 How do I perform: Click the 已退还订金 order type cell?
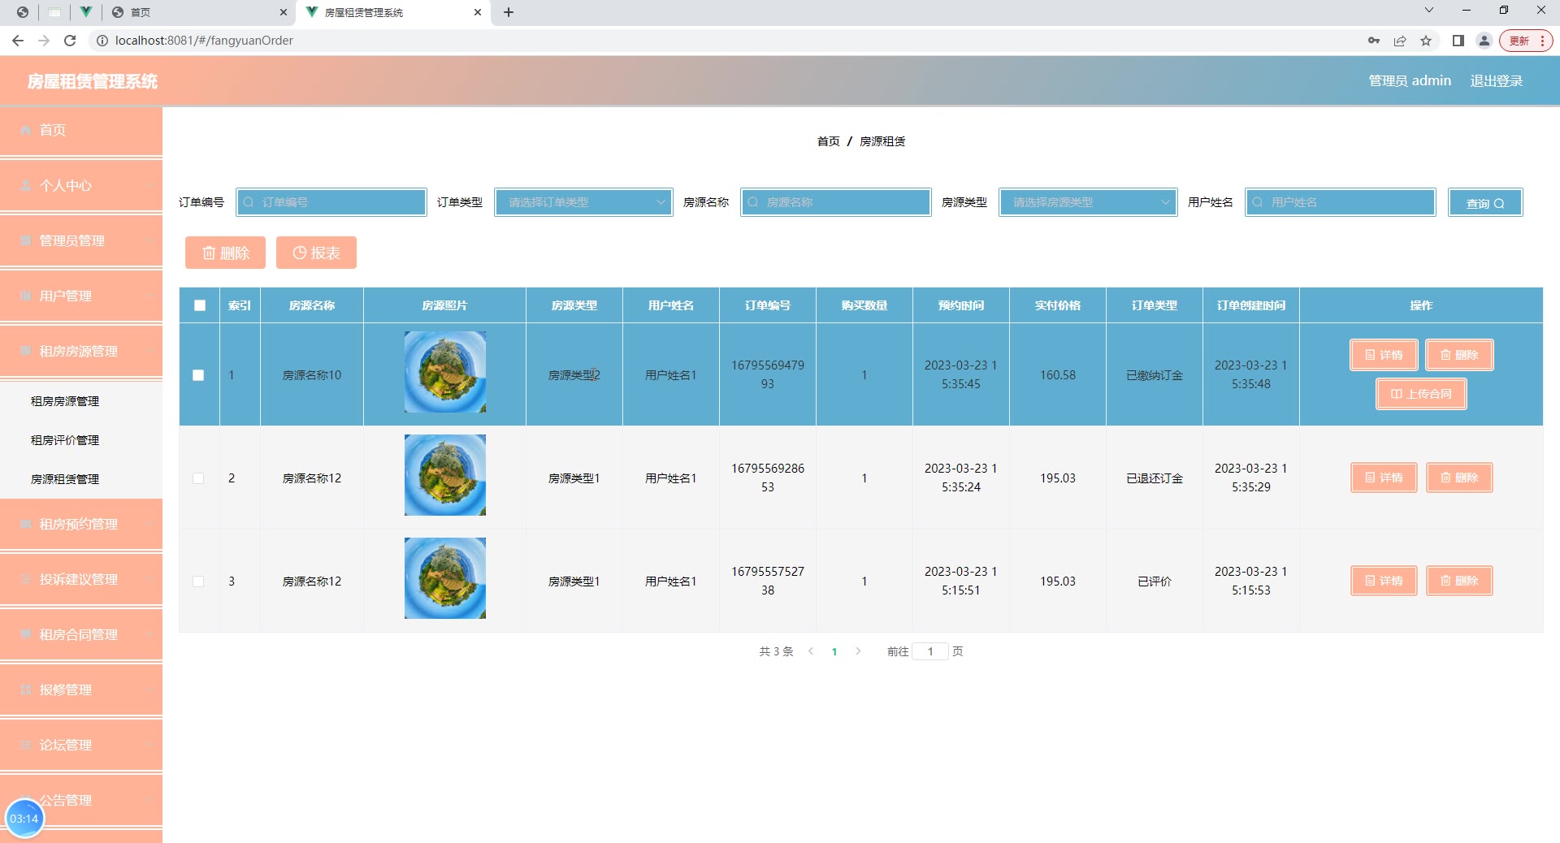coord(1155,478)
